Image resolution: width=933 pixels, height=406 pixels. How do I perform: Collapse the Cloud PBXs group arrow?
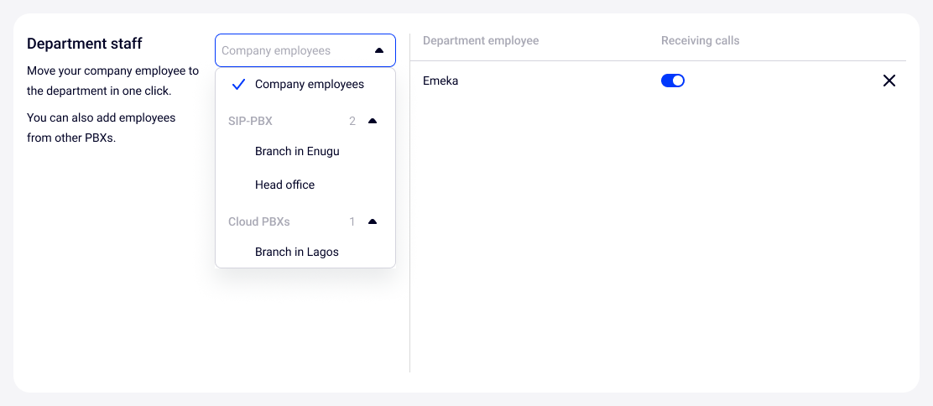tap(373, 221)
